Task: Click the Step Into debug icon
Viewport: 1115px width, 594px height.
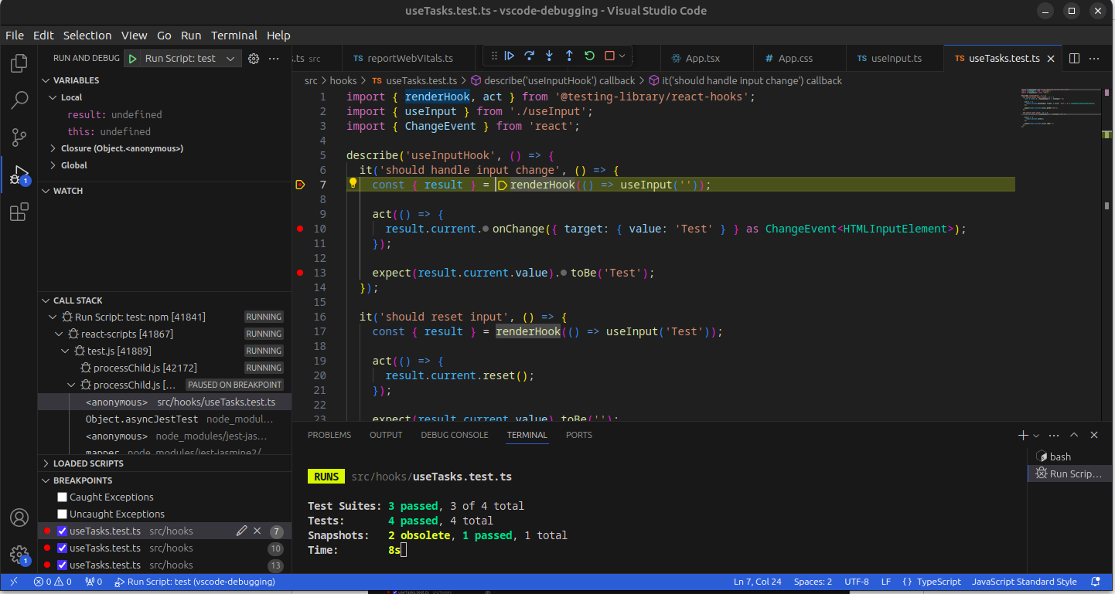Action: (549, 56)
